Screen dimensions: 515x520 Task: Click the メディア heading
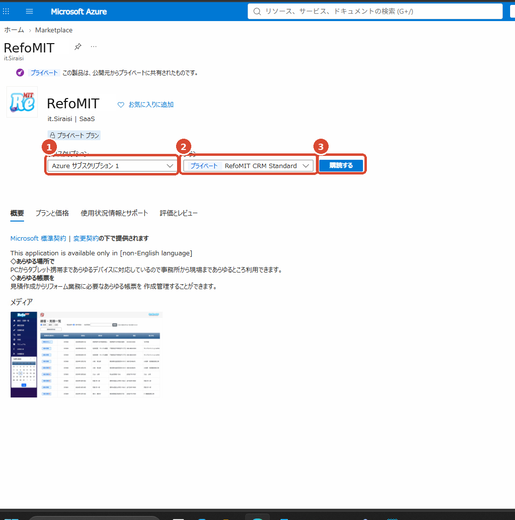[22, 302]
